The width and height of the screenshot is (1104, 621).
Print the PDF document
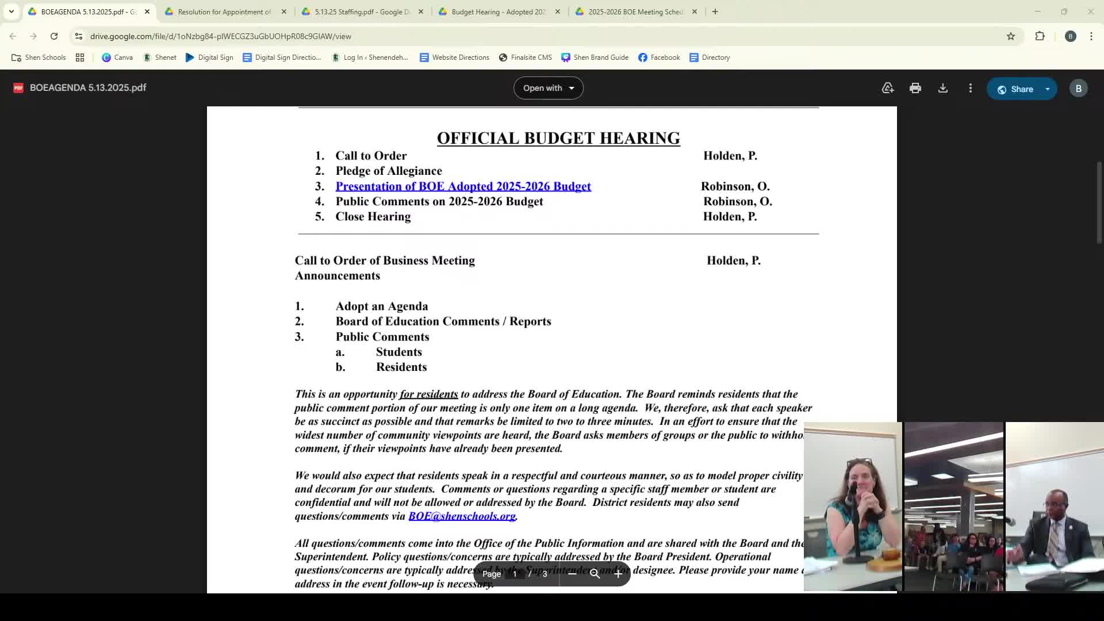(915, 88)
